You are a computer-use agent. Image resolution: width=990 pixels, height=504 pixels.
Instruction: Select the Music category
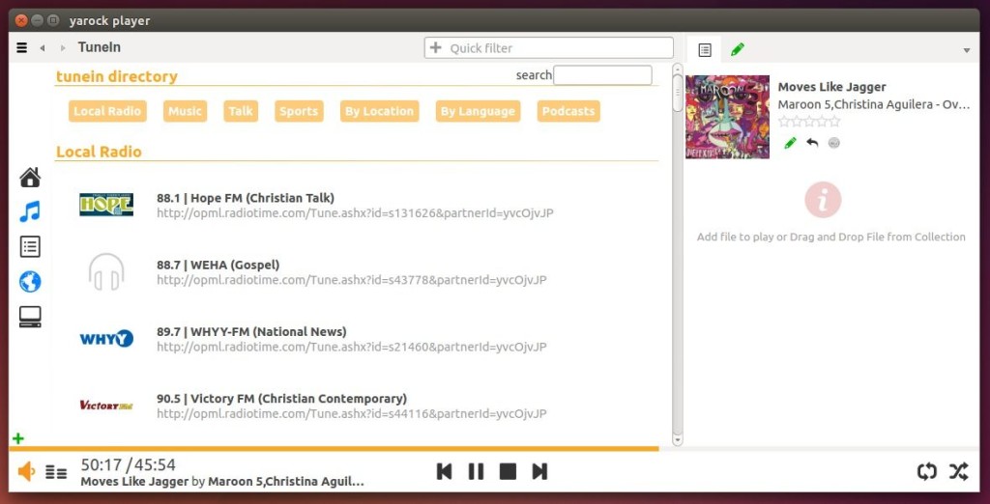point(185,111)
